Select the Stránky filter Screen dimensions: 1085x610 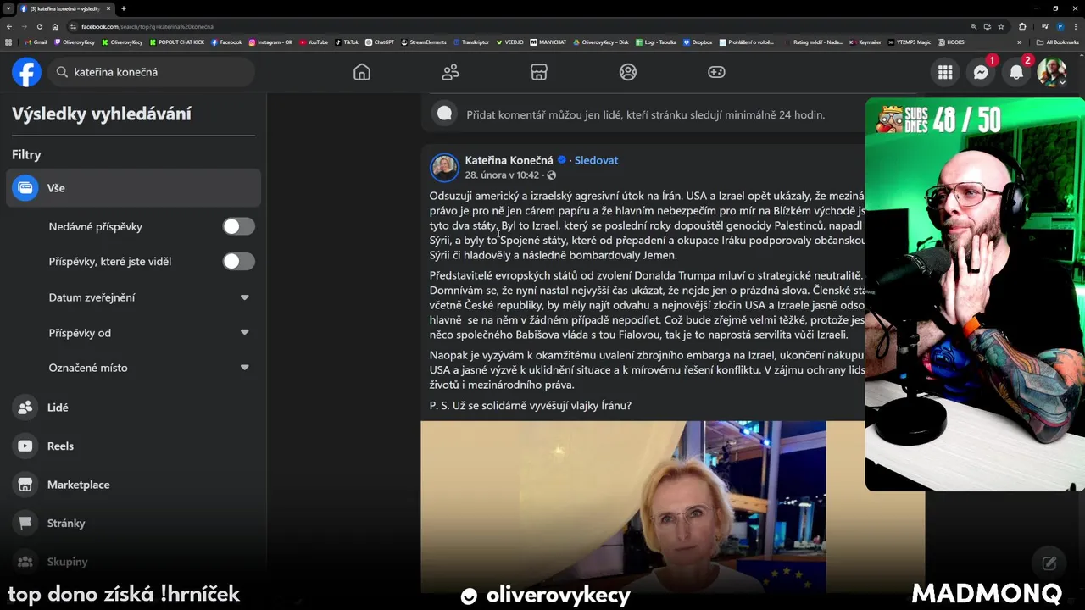pos(133,523)
